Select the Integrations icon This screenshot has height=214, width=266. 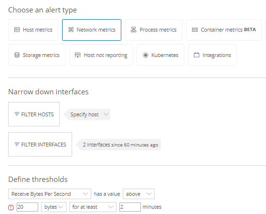pyautogui.click(x=196, y=55)
